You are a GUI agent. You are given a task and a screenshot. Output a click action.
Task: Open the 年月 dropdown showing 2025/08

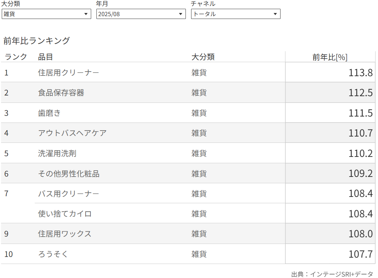pyautogui.click(x=141, y=14)
